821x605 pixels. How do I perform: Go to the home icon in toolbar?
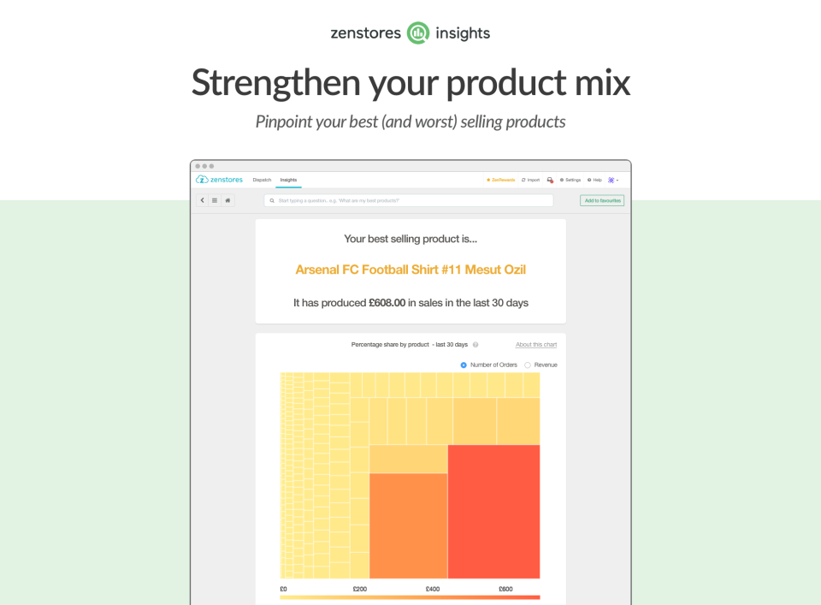227,200
